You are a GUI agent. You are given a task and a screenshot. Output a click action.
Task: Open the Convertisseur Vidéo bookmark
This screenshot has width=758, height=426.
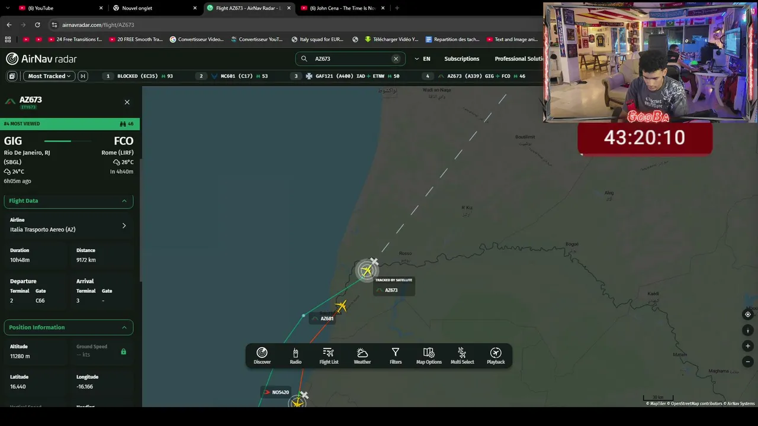pyautogui.click(x=197, y=40)
